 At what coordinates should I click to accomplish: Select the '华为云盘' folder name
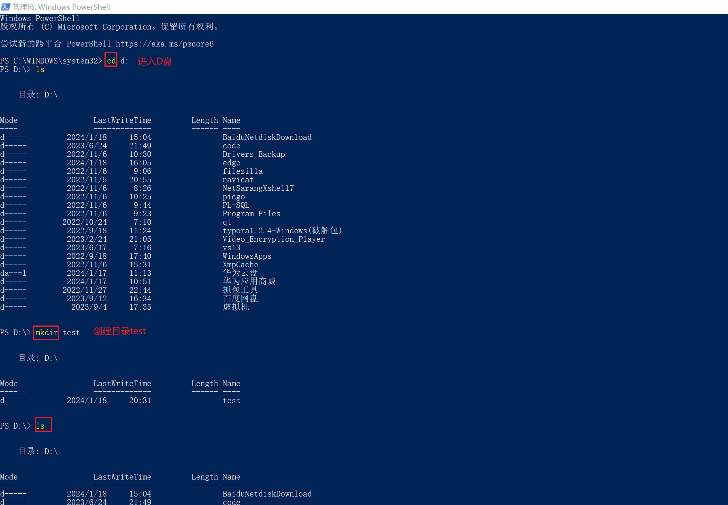click(x=241, y=273)
